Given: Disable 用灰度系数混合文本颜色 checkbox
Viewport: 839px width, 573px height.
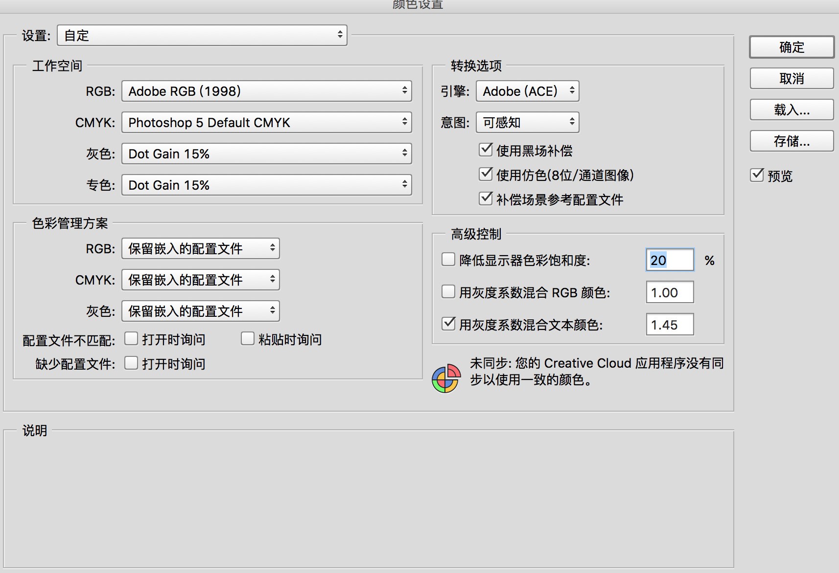Looking at the screenshot, I should (x=448, y=324).
